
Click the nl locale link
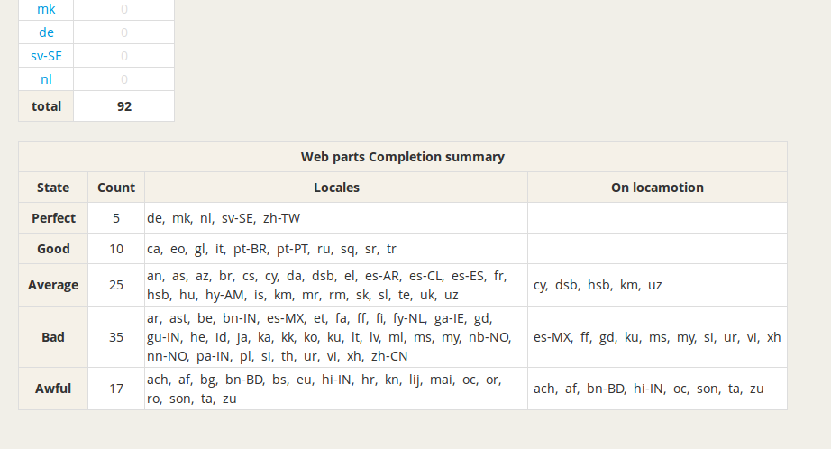tap(46, 79)
